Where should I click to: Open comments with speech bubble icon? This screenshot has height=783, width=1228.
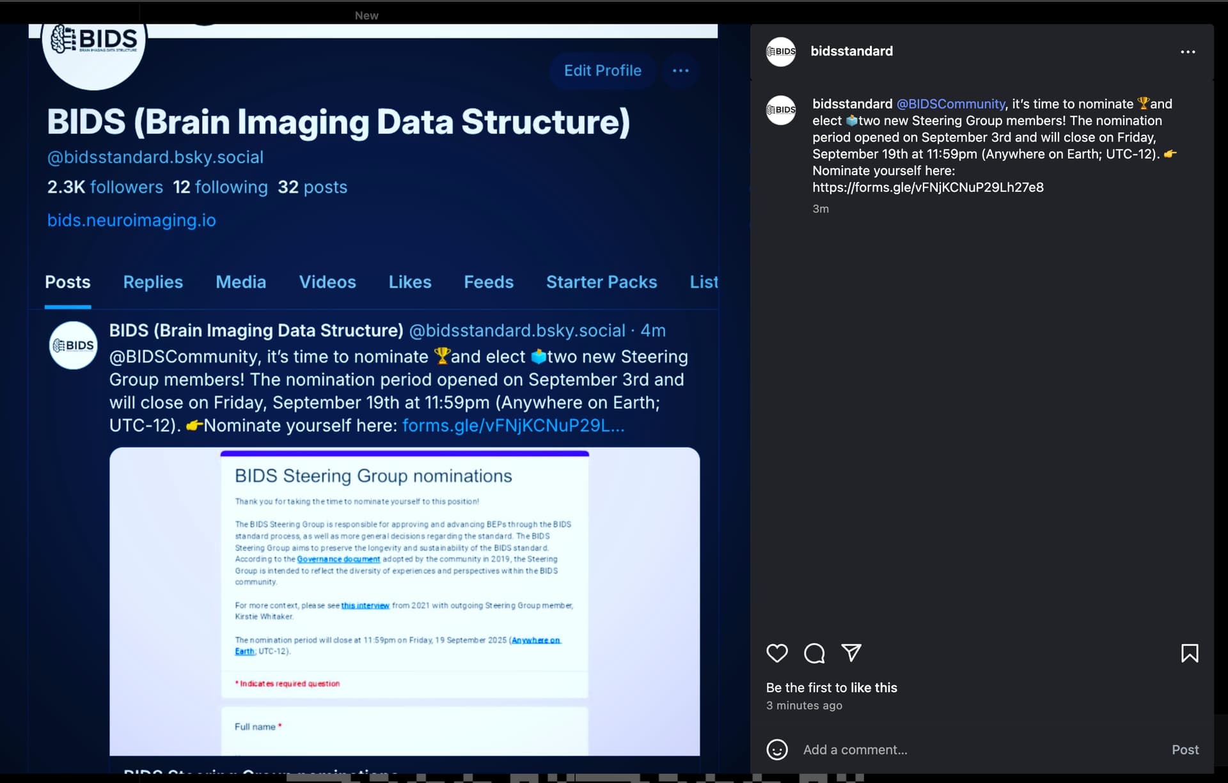[814, 653]
